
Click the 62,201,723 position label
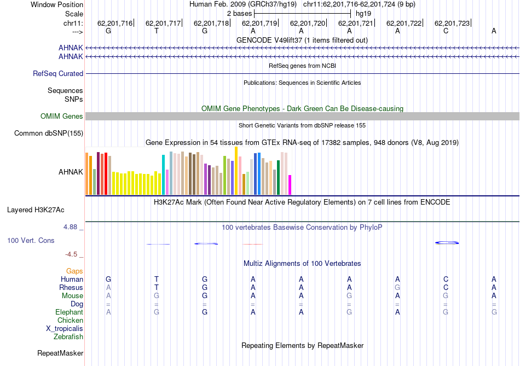click(452, 23)
